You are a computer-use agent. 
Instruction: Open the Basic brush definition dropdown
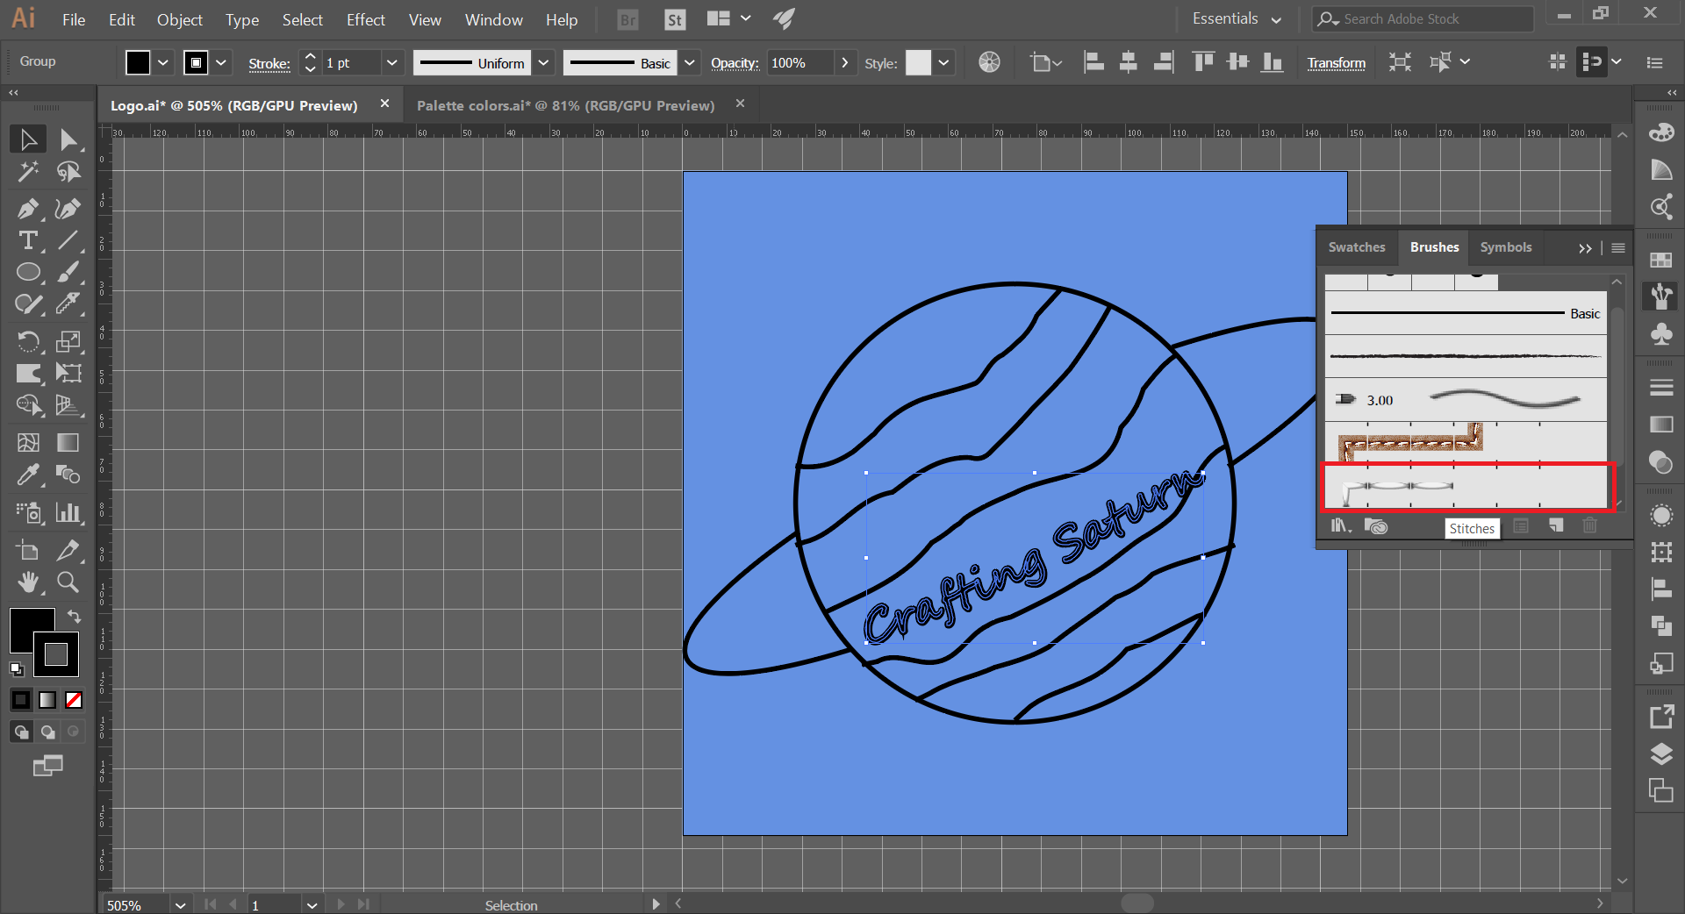690,62
